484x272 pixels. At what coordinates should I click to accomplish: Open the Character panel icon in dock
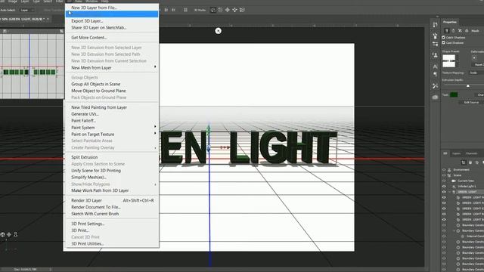[x=435, y=66]
